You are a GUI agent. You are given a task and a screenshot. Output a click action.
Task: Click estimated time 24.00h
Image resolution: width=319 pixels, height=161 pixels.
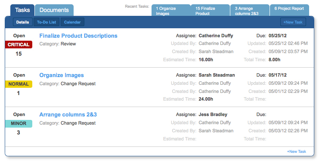(x=206, y=99)
